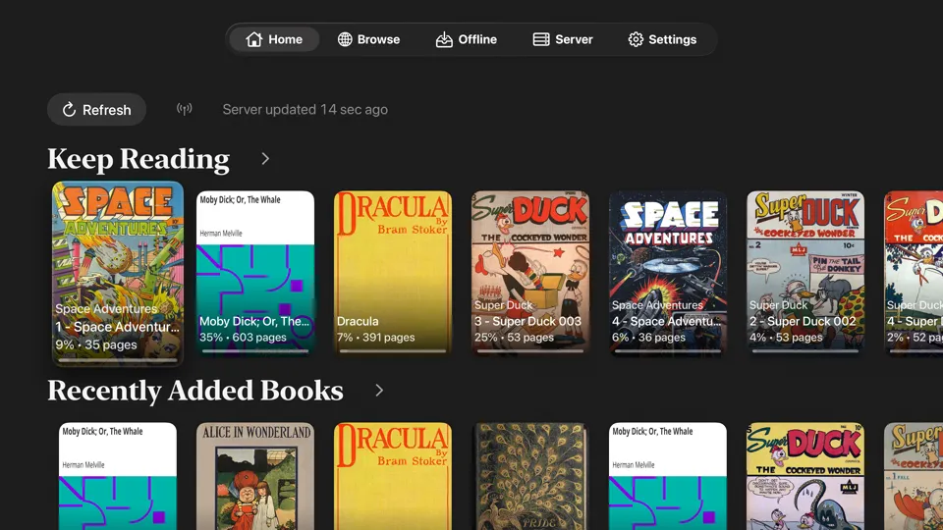This screenshot has width=943, height=530.
Task: Click the globe icon beside Browse
Action: [x=345, y=39]
